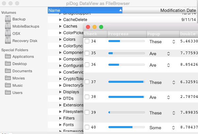Open the Documents folder icon
198x134 pixels.
(8, 71)
